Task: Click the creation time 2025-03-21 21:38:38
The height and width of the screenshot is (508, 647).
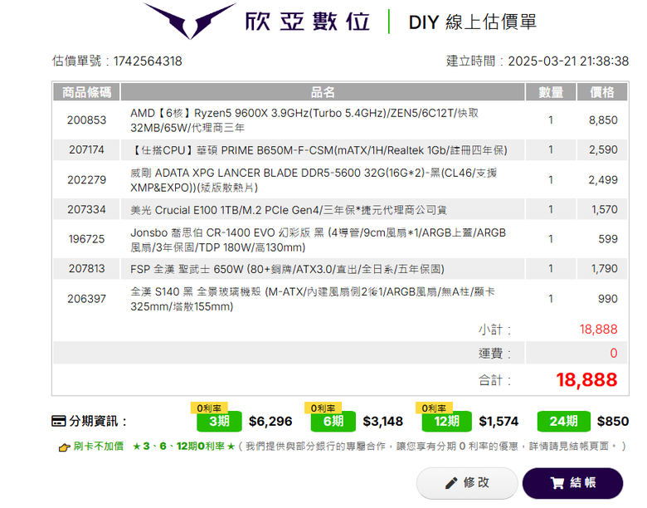Action: [568, 61]
